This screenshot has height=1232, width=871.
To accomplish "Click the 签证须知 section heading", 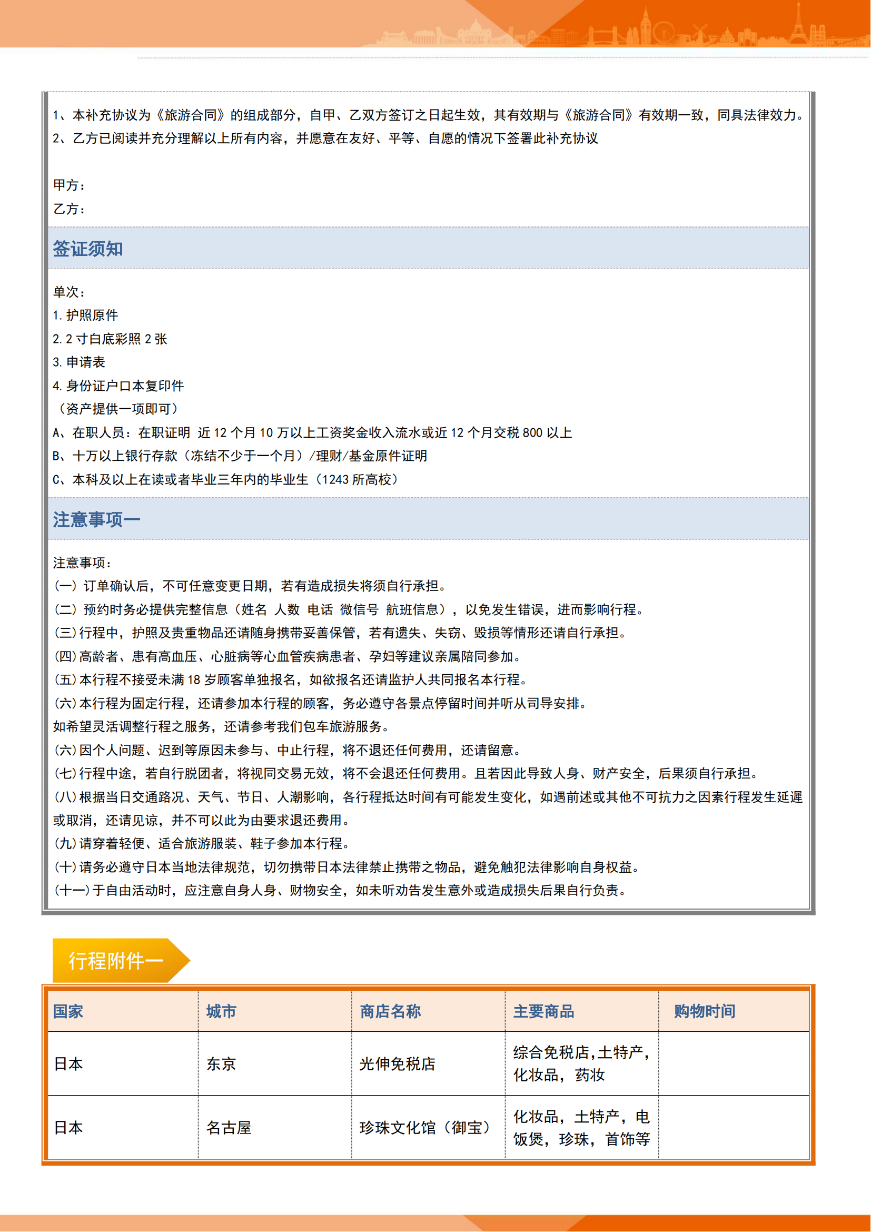I will [88, 249].
